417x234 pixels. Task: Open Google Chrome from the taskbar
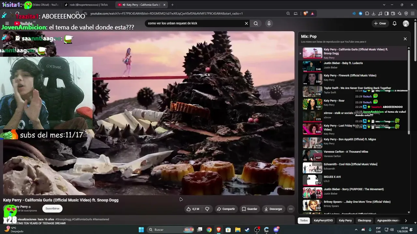(209, 230)
